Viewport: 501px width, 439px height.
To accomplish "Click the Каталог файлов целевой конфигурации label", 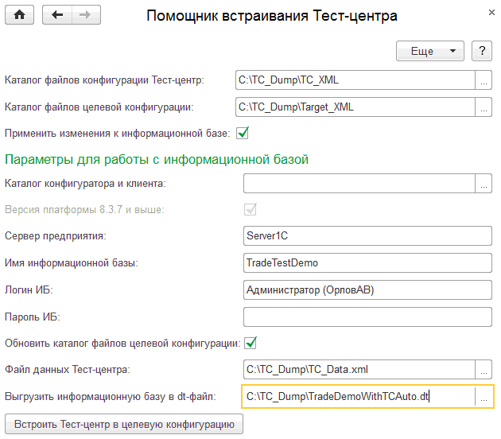I will [x=99, y=107].
